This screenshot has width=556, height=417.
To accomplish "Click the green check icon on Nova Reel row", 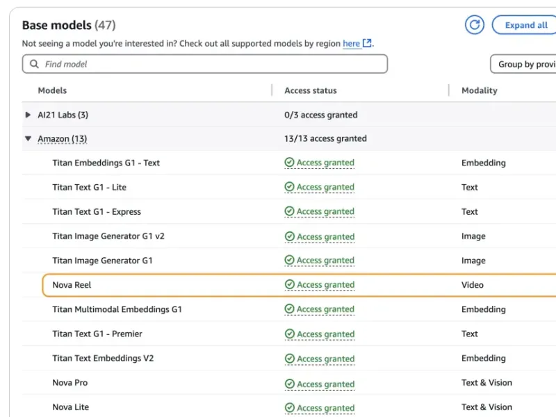I will [x=290, y=284].
